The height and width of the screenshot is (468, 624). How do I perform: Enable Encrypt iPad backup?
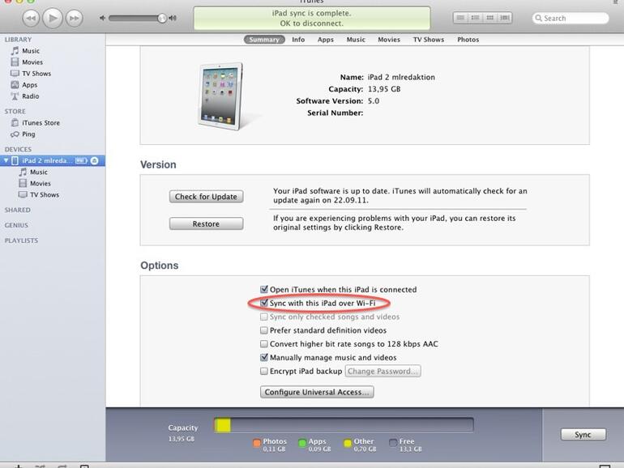264,371
